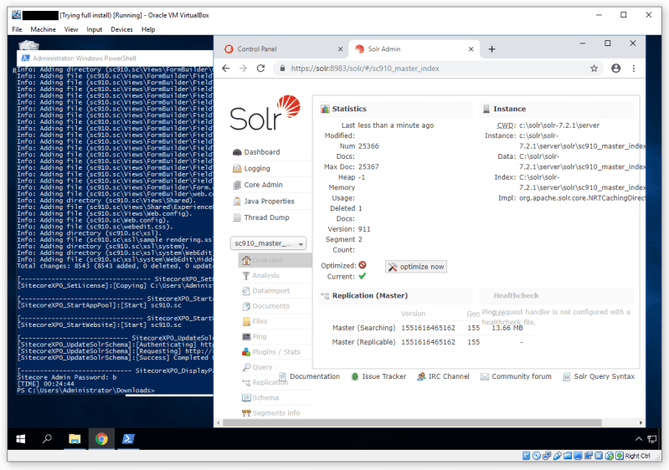Click Chrome icon in taskbar
Image resolution: width=669 pixels, height=470 pixels.
click(x=101, y=439)
